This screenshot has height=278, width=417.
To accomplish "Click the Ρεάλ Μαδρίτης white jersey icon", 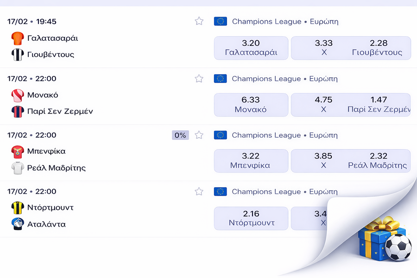I will point(17,168).
